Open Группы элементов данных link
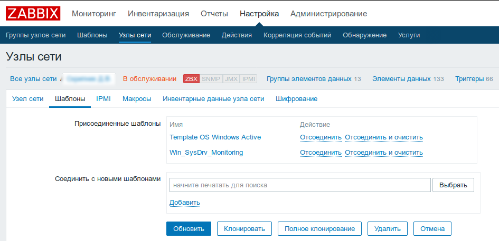The height and width of the screenshot is (241, 499). [x=309, y=79]
